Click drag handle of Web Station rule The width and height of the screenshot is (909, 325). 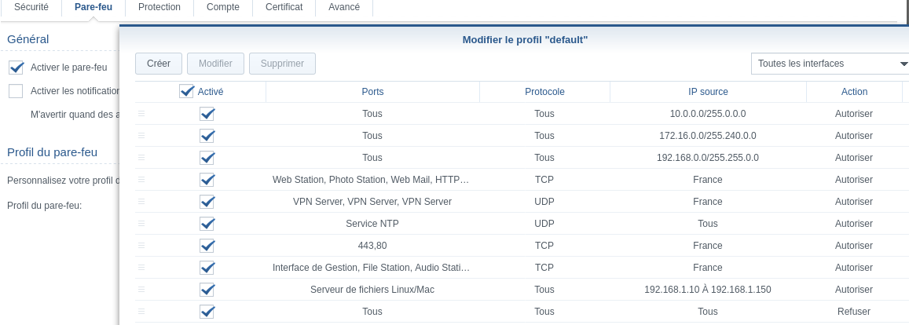click(141, 180)
